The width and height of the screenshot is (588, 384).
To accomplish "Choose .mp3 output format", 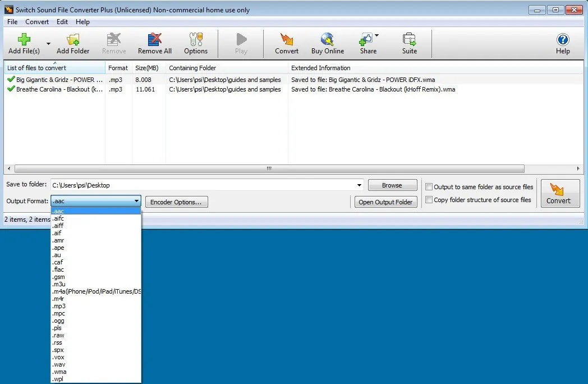I will 96,306.
